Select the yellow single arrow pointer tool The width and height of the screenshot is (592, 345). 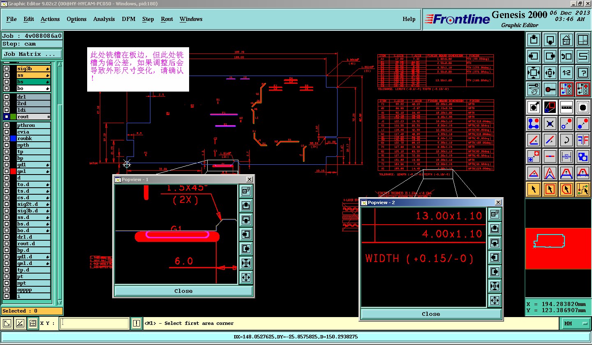pyautogui.click(x=534, y=189)
